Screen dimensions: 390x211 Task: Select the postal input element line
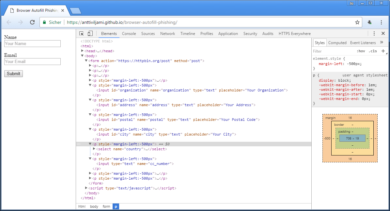tap(178, 120)
